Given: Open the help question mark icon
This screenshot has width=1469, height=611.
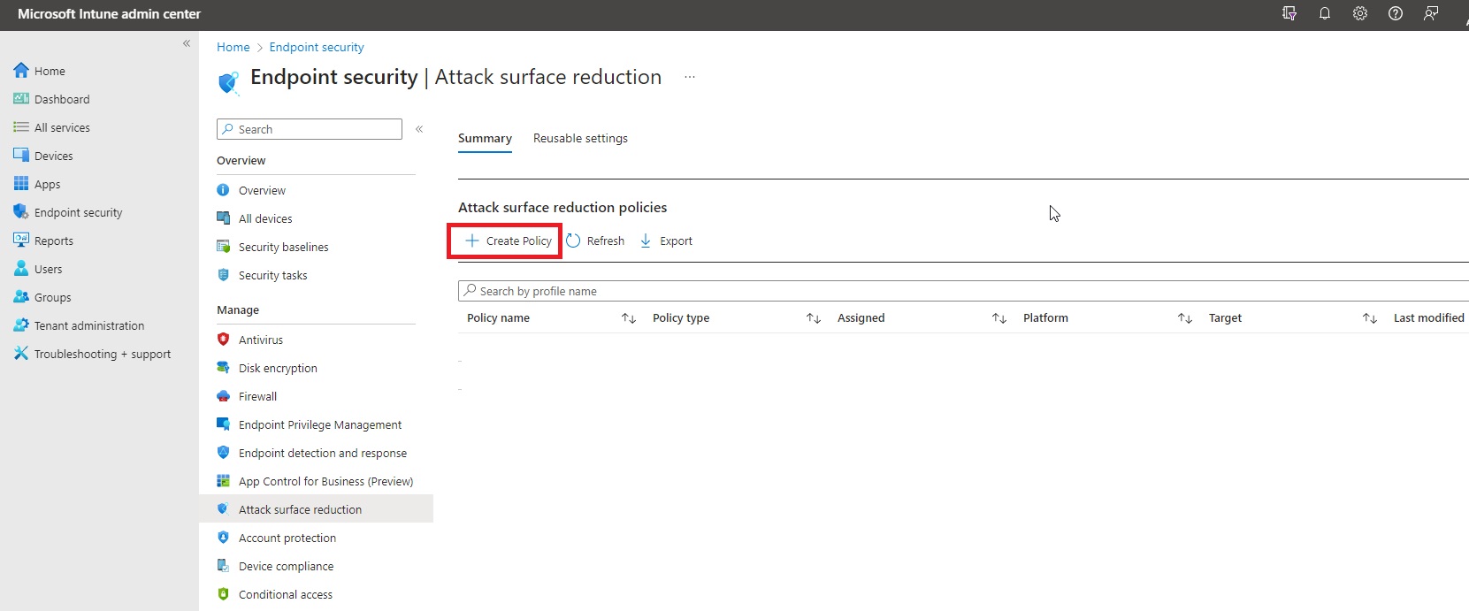Looking at the screenshot, I should pos(1396,13).
